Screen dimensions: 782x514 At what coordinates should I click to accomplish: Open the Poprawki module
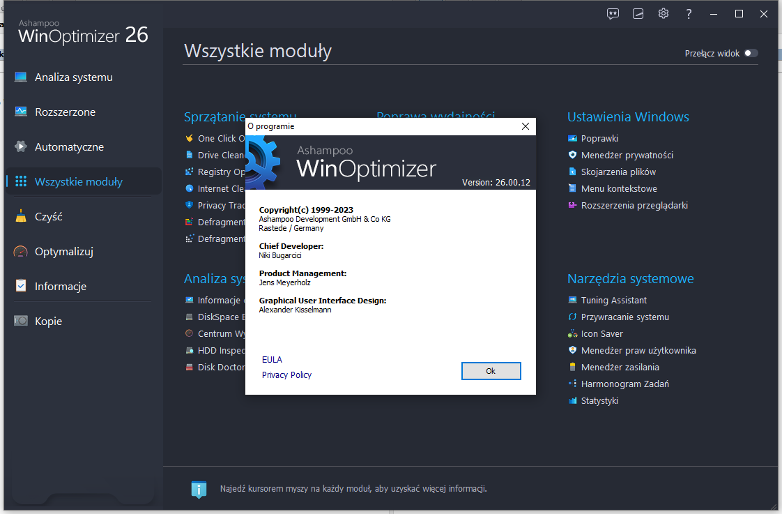pos(599,139)
